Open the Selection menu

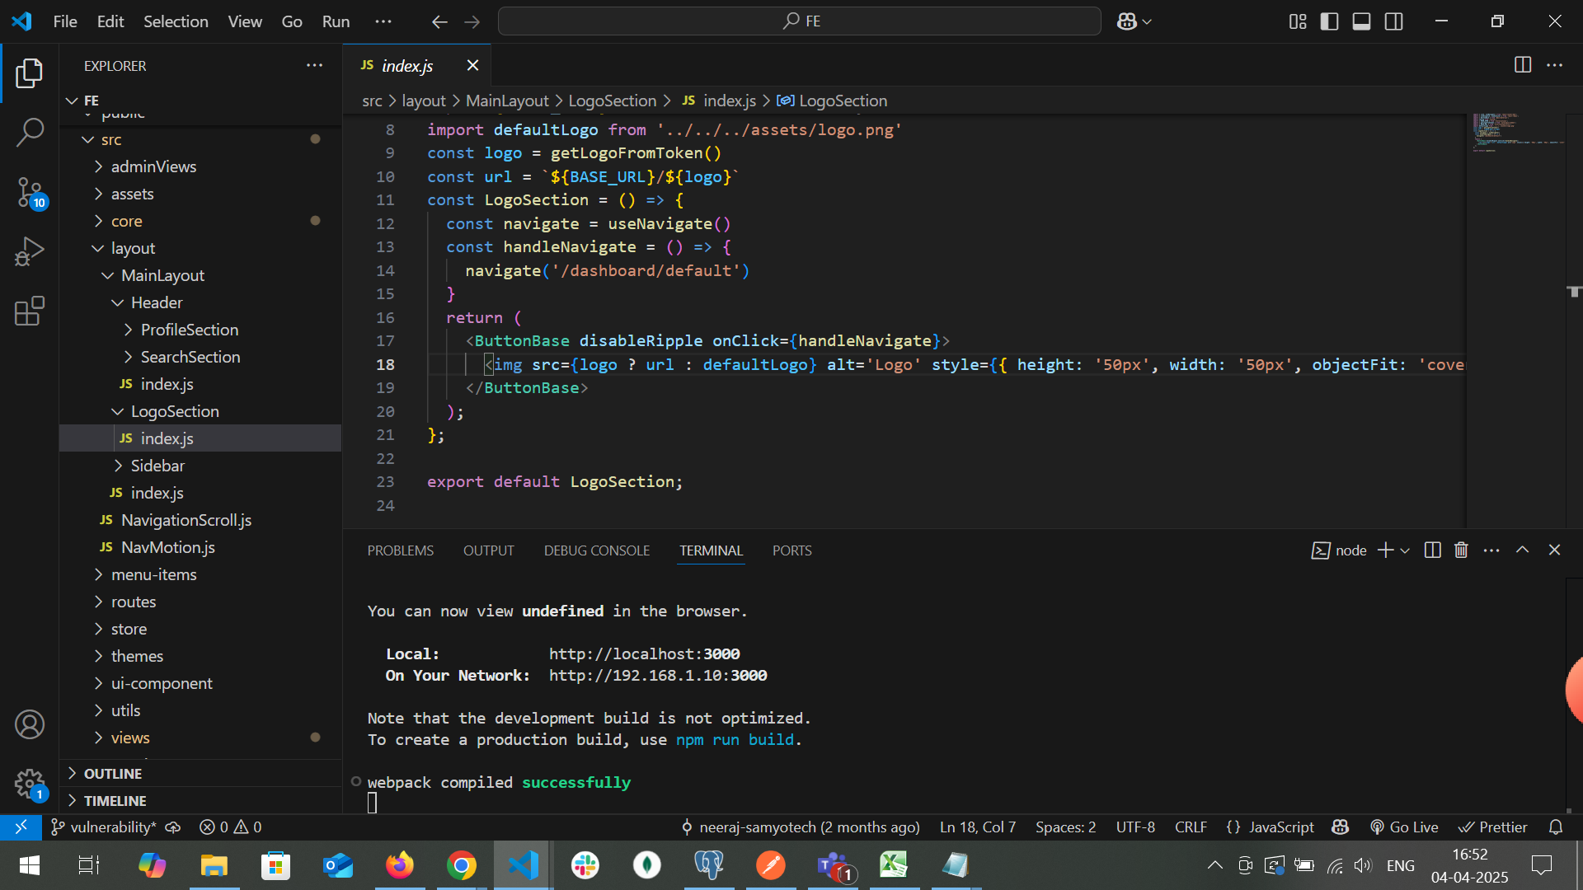[176, 21]
